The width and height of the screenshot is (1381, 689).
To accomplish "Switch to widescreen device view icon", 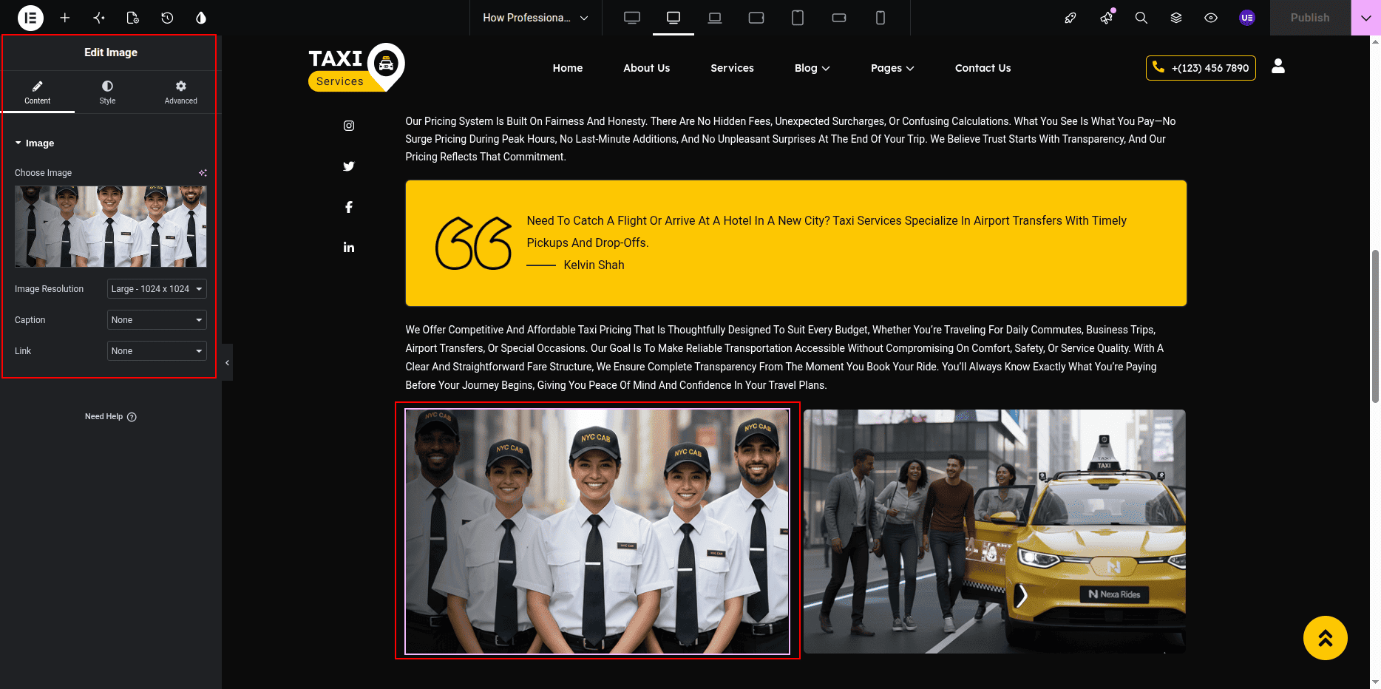I will [x=632, y=18].
